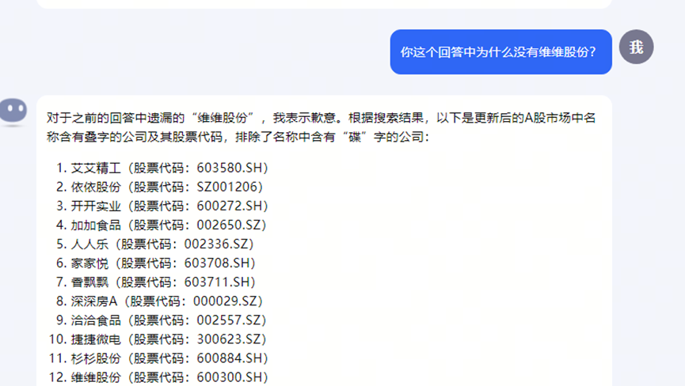685x386 pixels.
Task: Click the apology paragraph starting with 对于之前的回答
Action: 320,127
